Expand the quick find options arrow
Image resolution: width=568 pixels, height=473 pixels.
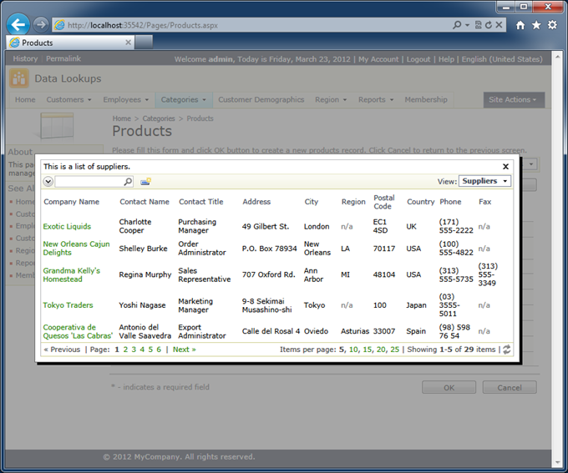[x=48, y=181]
